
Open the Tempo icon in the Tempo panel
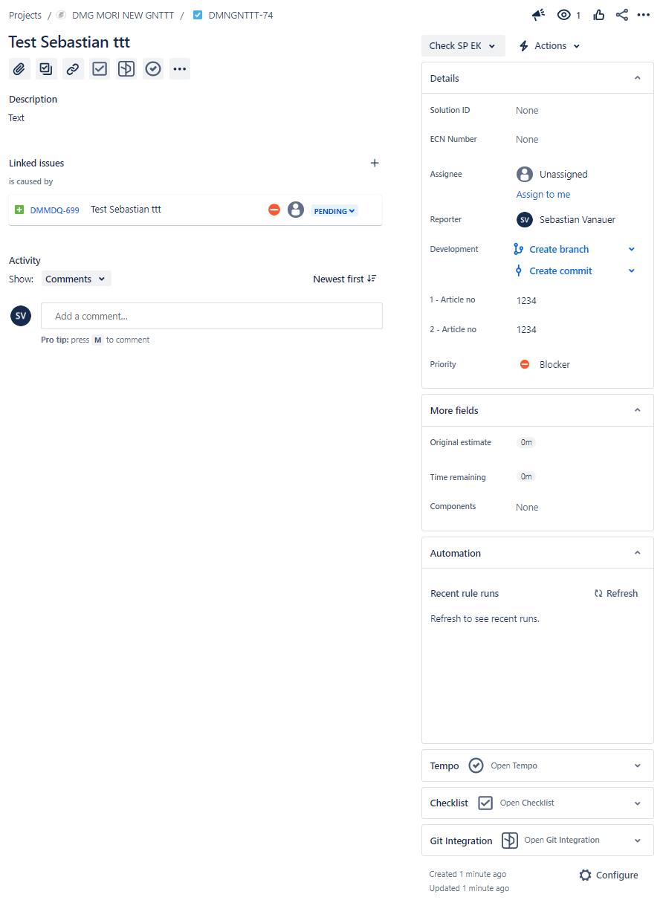(x=476, y=765)
